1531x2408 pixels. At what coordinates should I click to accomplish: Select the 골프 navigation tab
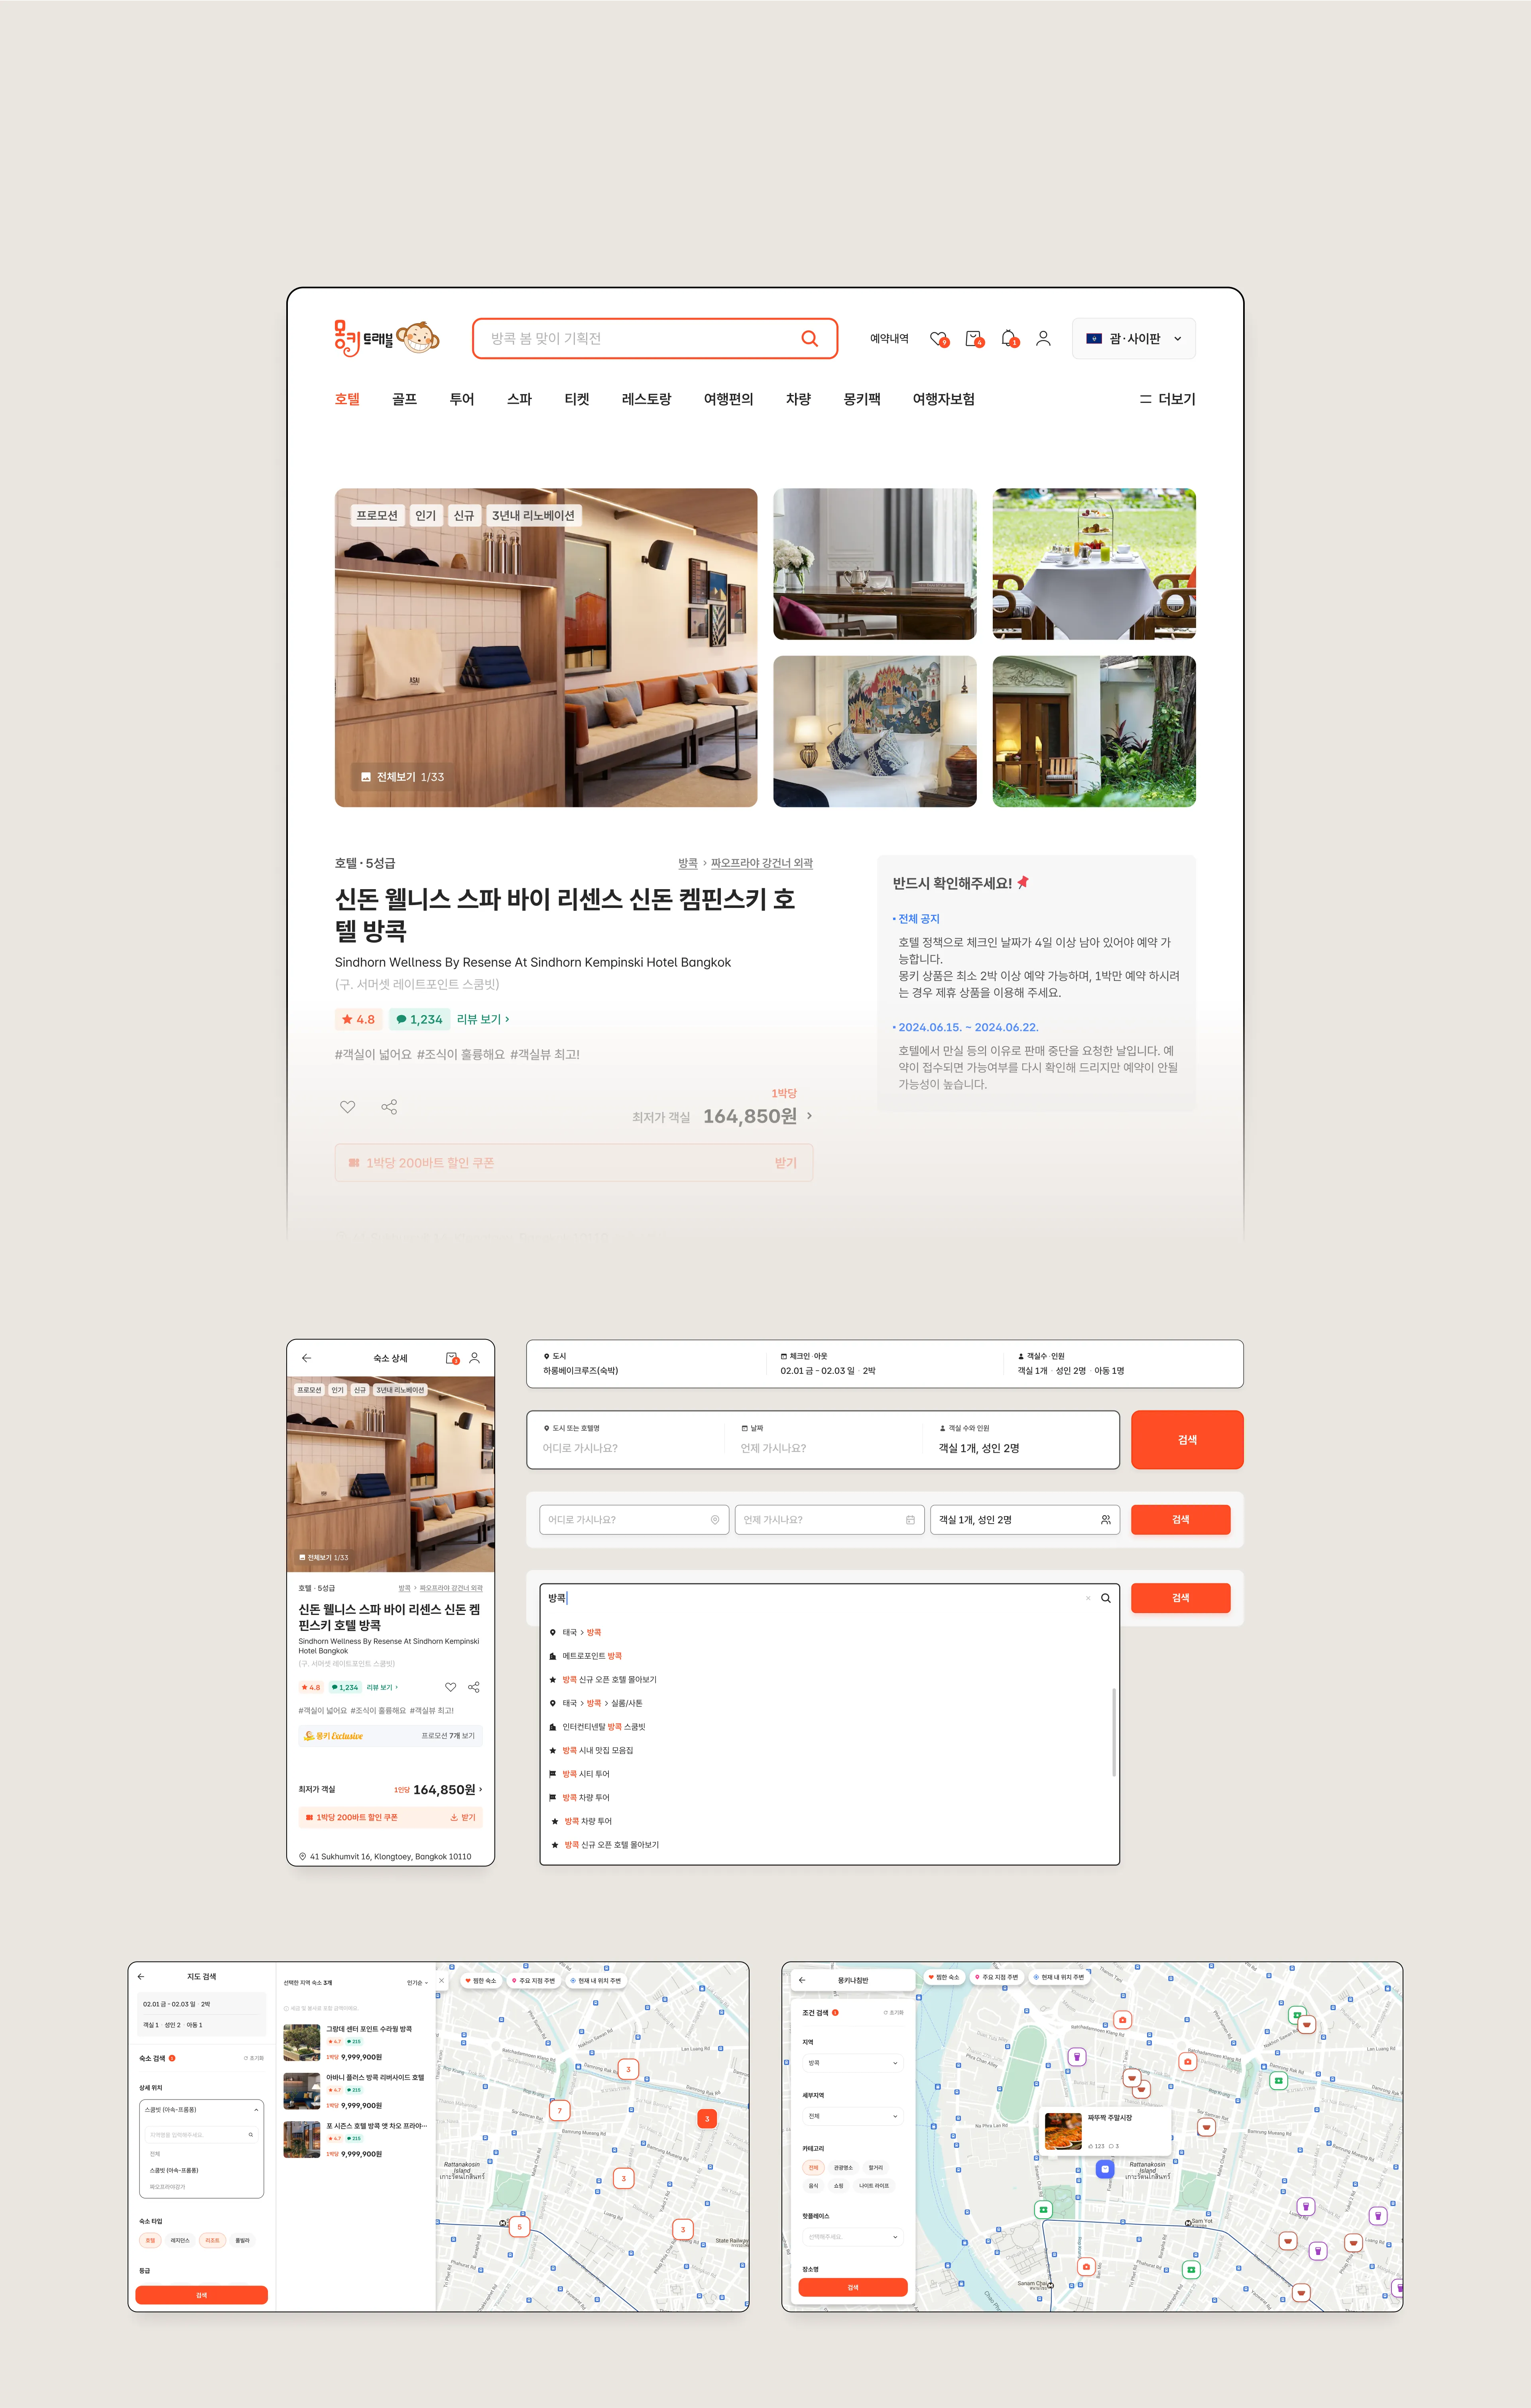click(x=404, y=399)
